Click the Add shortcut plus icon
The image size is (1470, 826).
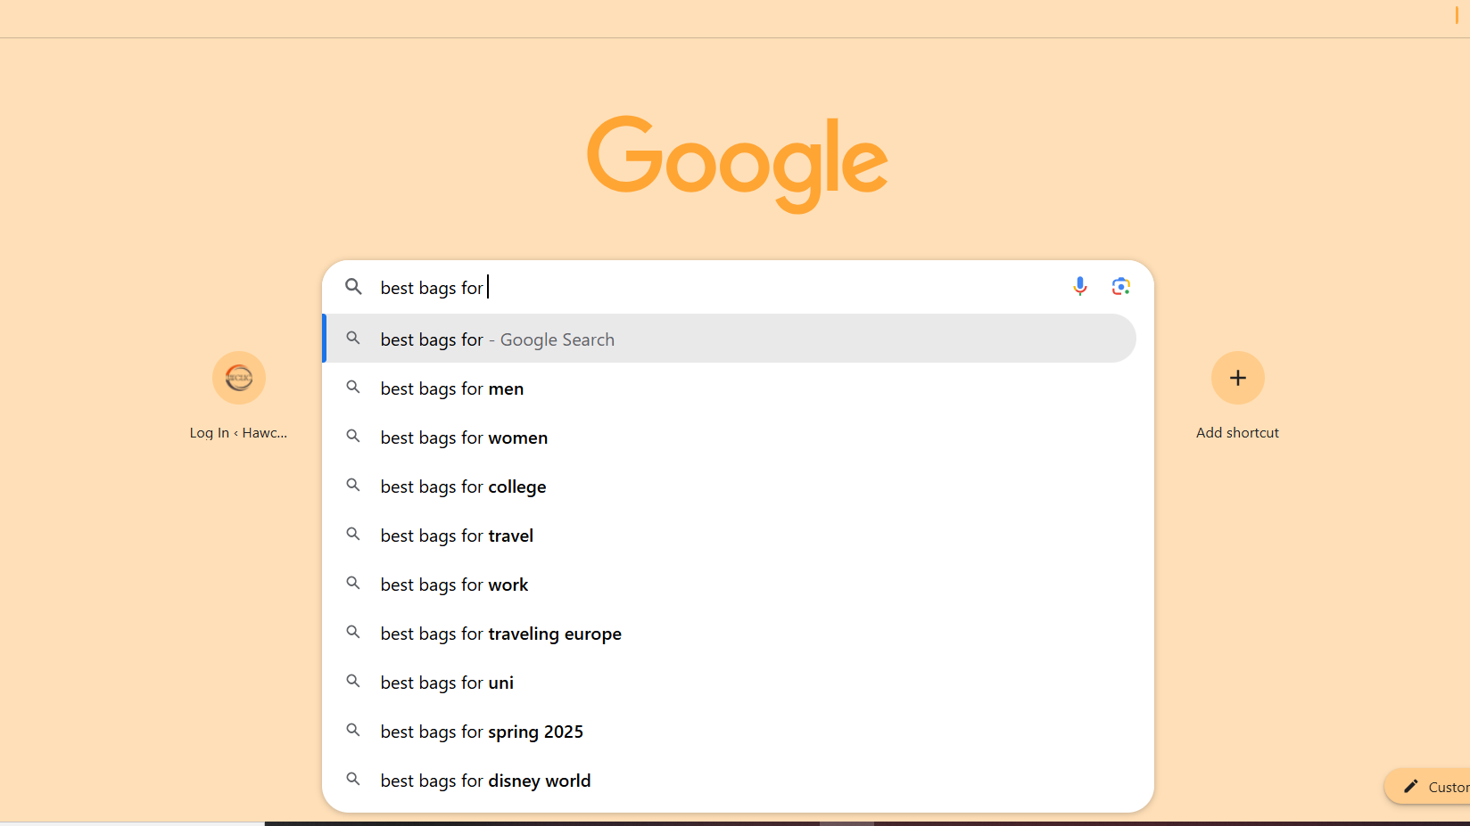(1238, 378)
